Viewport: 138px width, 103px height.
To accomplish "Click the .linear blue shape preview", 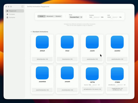I will [67, 42].
